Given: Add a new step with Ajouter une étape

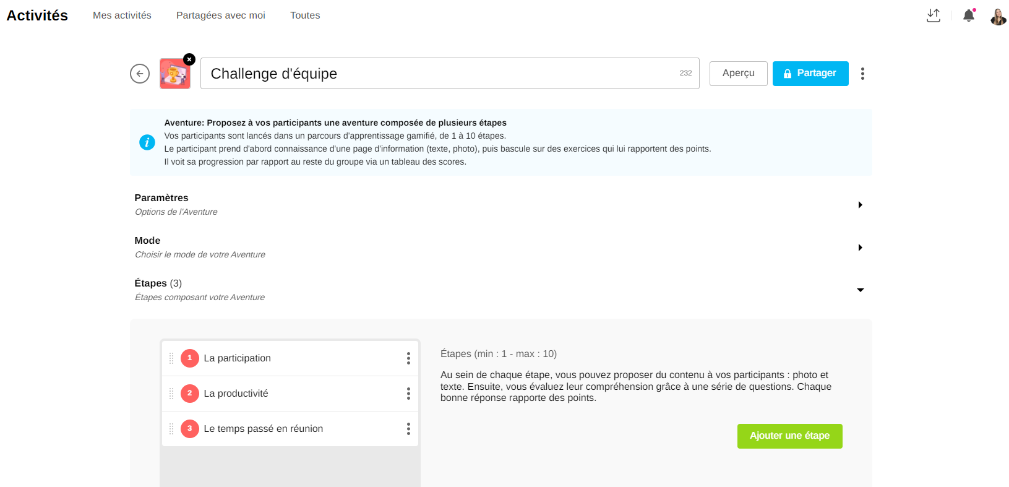Looking at the screenshot, I should point(789,436).
